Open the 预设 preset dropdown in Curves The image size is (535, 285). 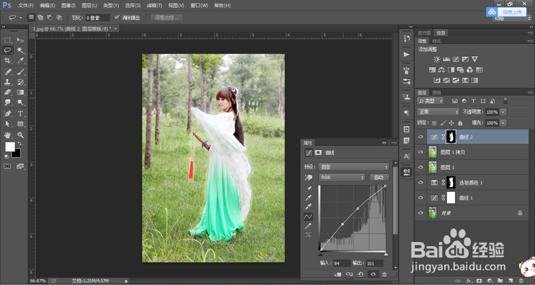tap(354, 167)
